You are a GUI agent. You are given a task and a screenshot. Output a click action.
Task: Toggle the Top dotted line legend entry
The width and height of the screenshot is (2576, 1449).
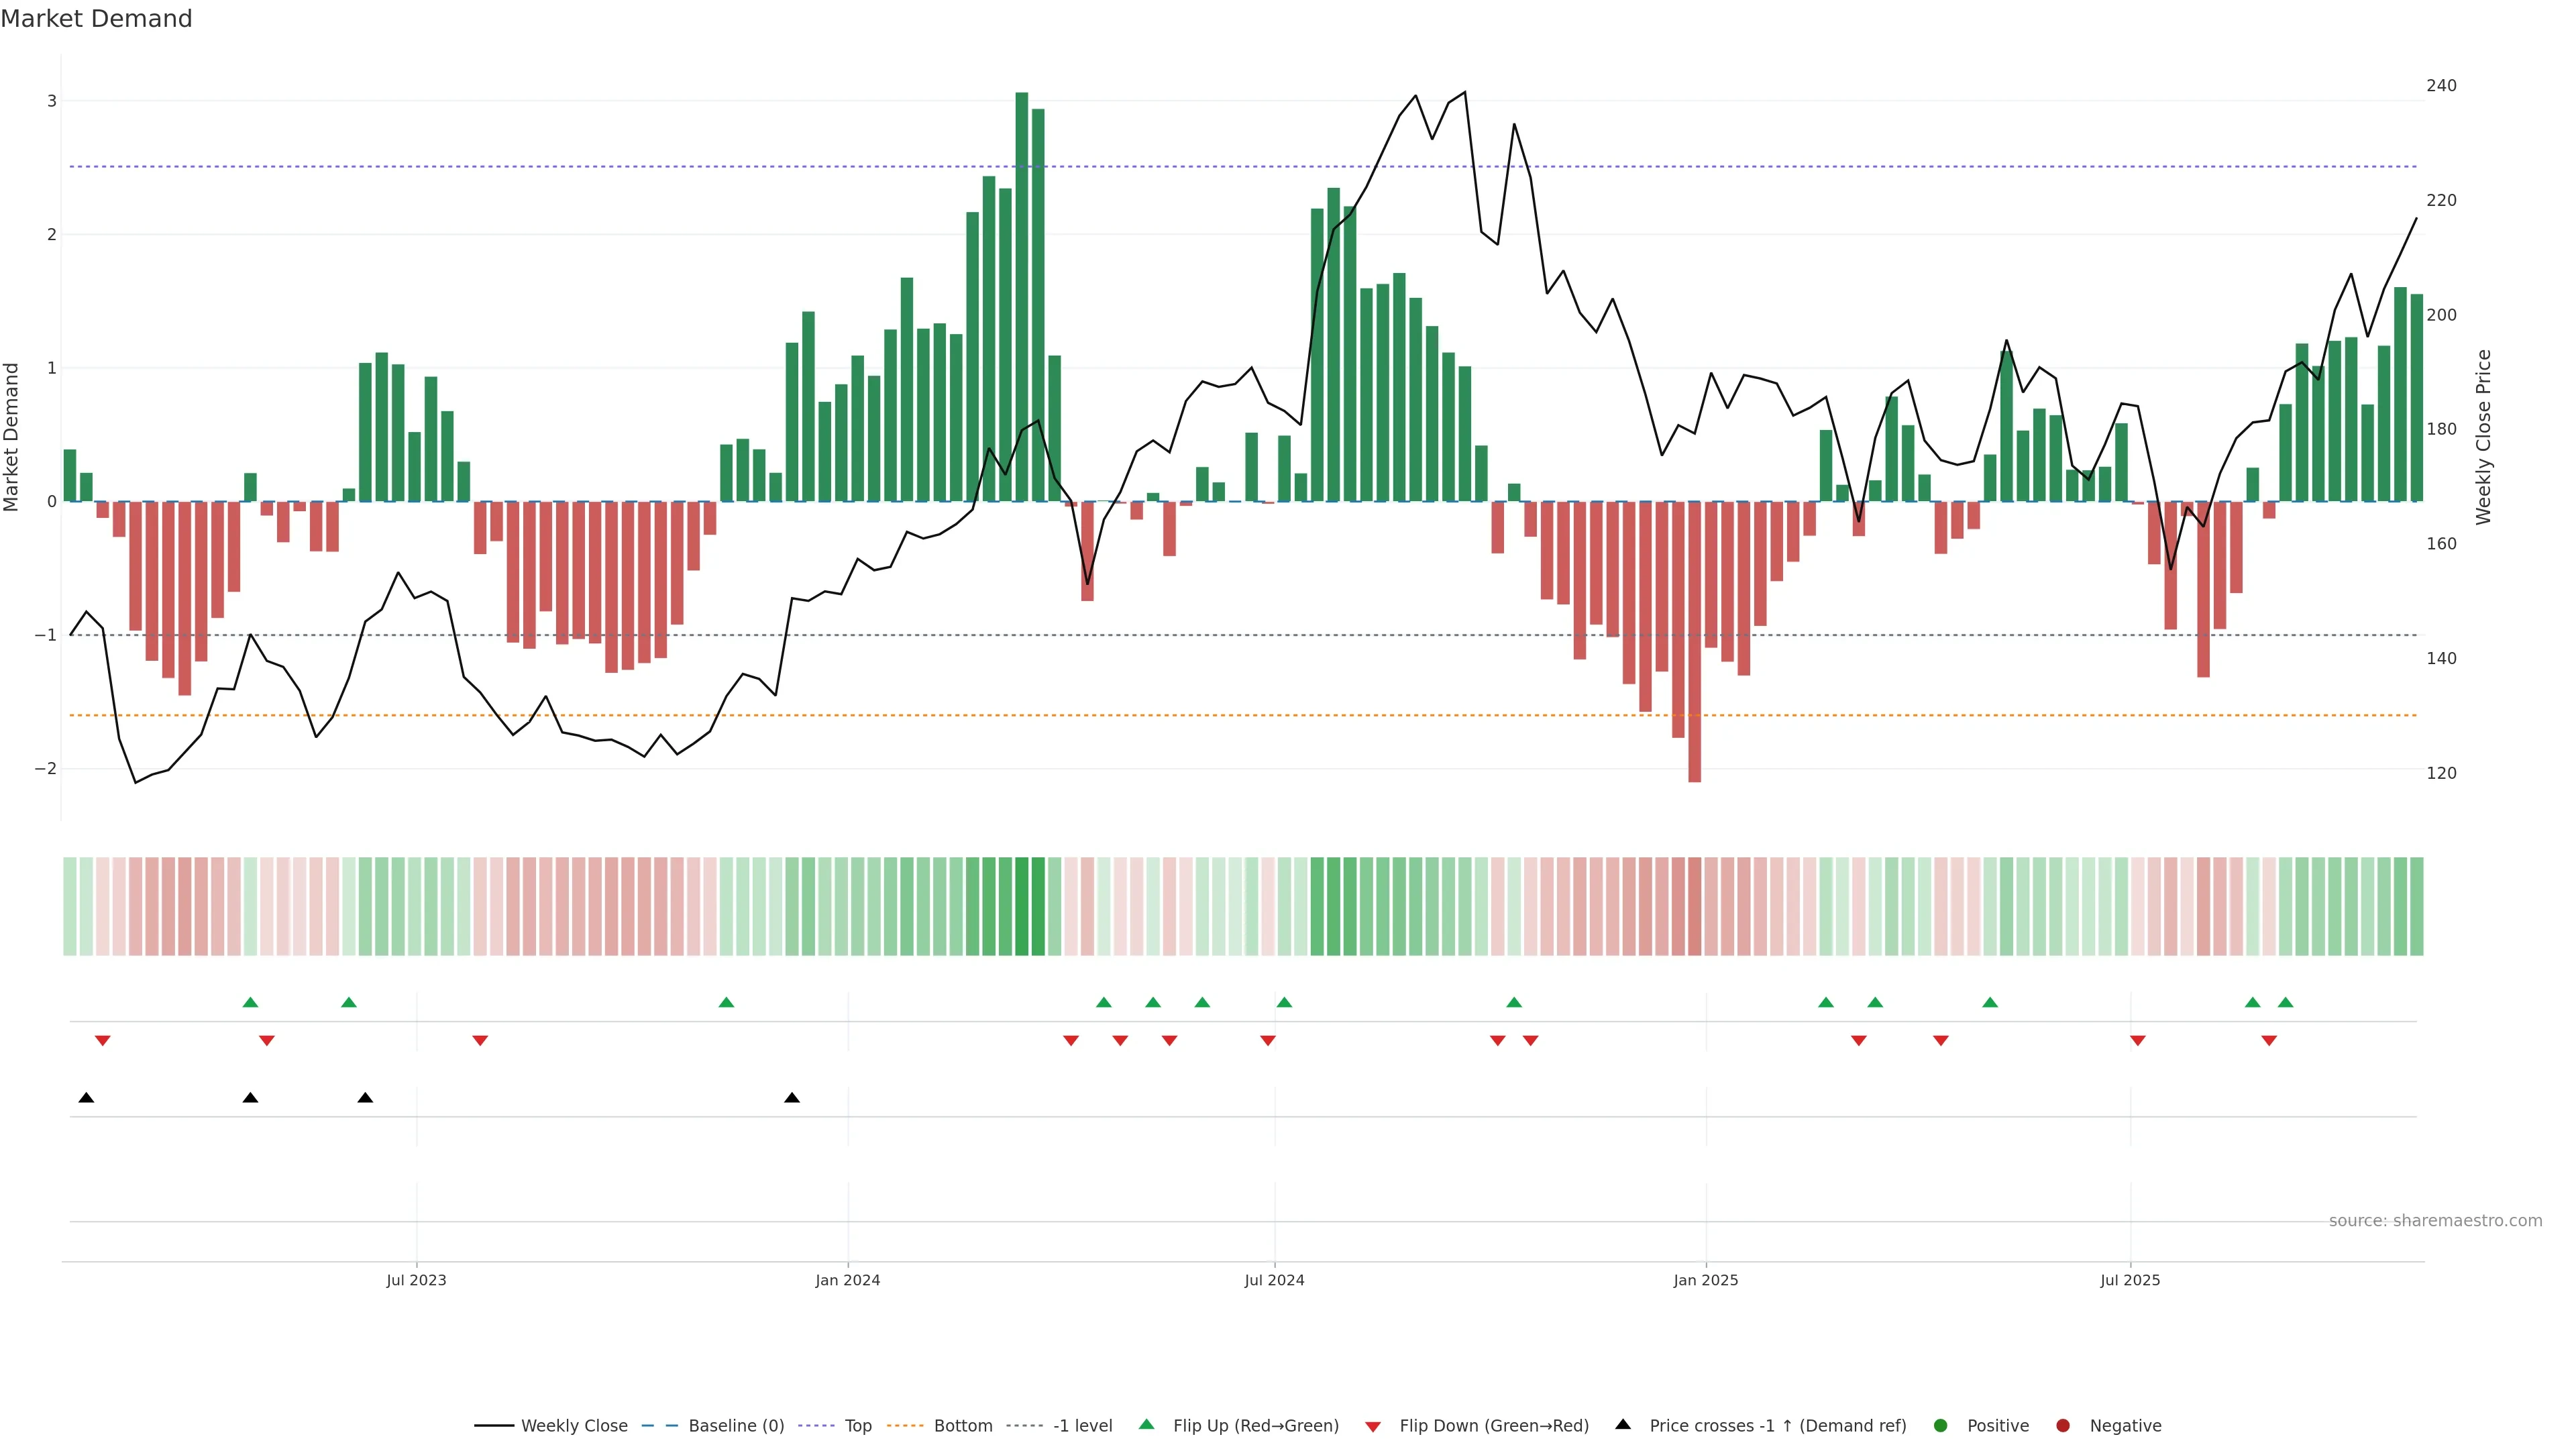(857, 1426)
